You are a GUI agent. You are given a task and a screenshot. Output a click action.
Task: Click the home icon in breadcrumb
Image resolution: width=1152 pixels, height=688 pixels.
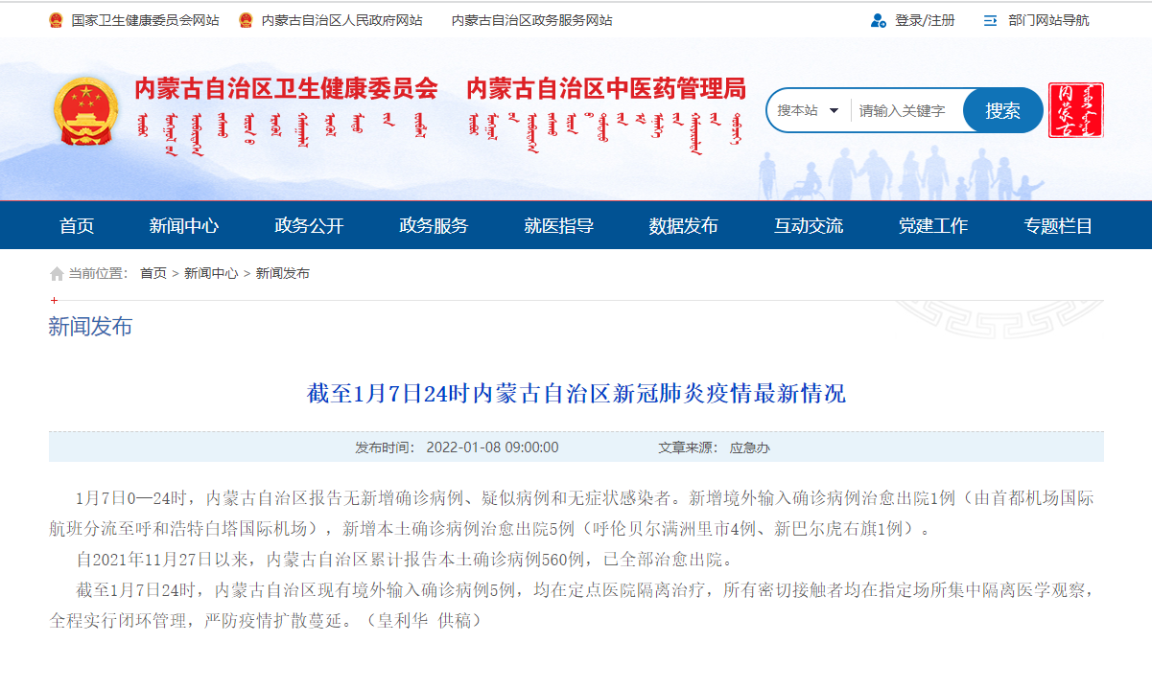(57, 274)
